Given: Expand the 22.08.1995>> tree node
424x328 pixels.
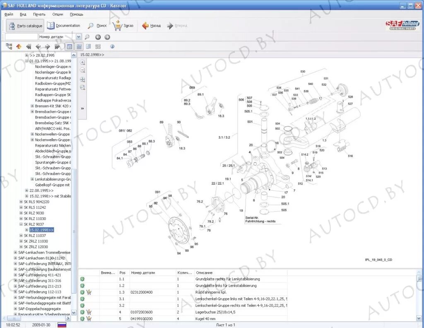Looking at the screenshot, I should coord(26,191).
